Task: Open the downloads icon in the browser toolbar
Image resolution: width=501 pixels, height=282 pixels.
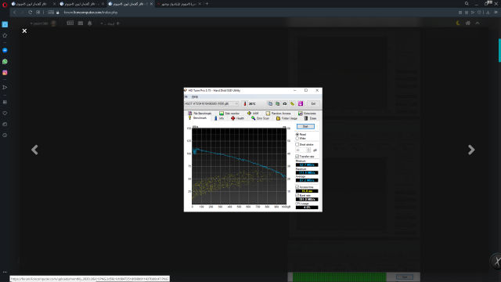Action: (x=488, y=13)
